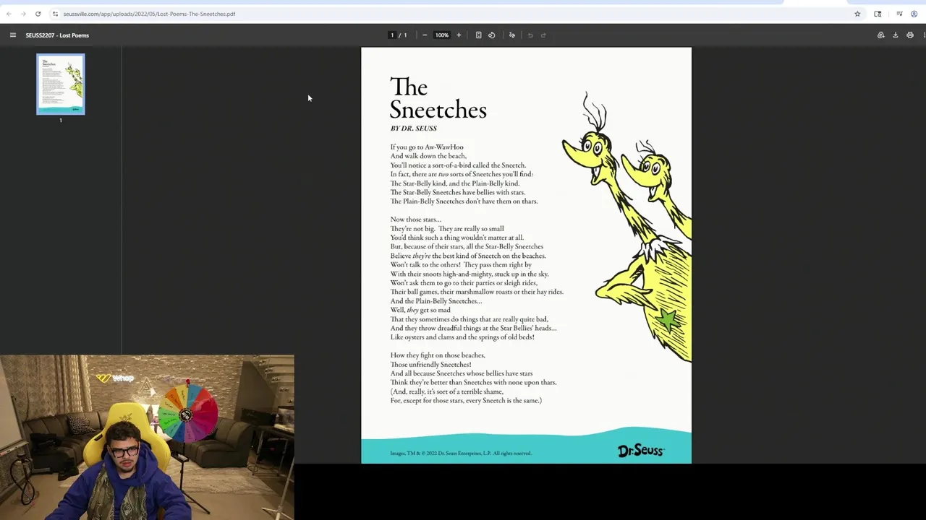This screenshot has width=926, height=520.
Task: Click the Dr. Seuss logo in page footer
Action: (641, 451)
